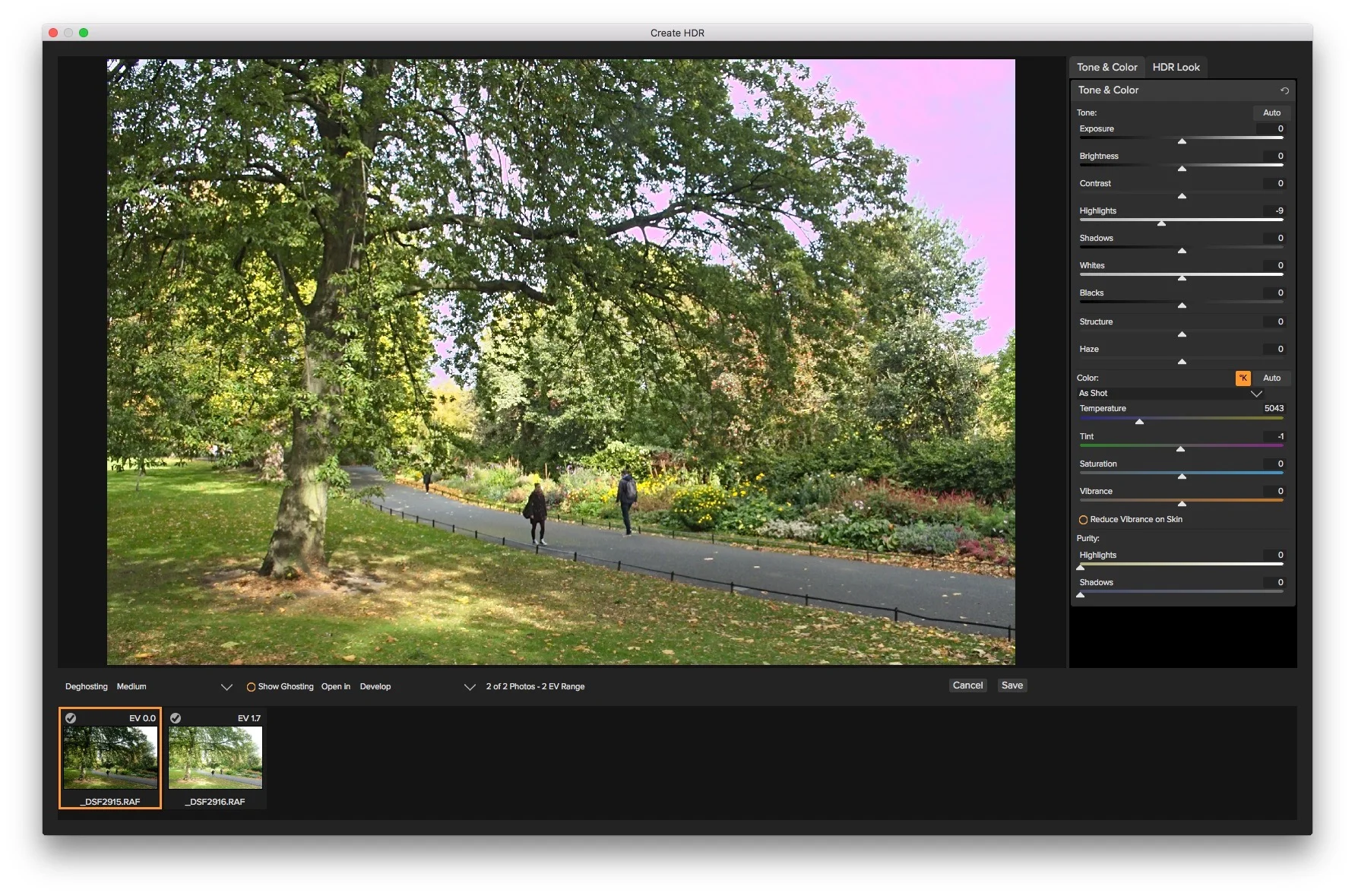1355x896 pixels.
Task: Click the Saturation slider handle
Action: [1182, 476]
